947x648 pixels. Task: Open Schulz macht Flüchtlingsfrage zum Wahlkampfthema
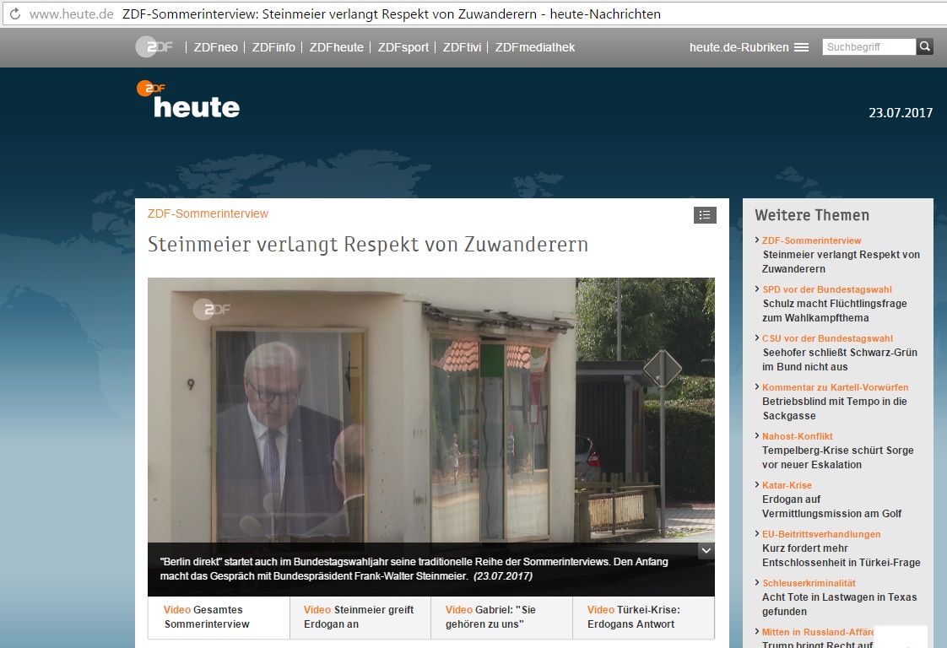tap(834, 310)
